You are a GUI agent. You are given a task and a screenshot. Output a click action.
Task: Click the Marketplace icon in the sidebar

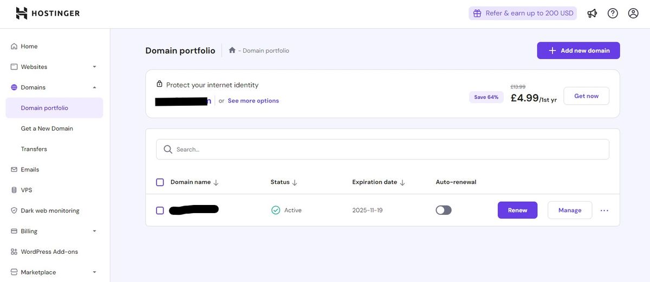click(x=14, y=272)
